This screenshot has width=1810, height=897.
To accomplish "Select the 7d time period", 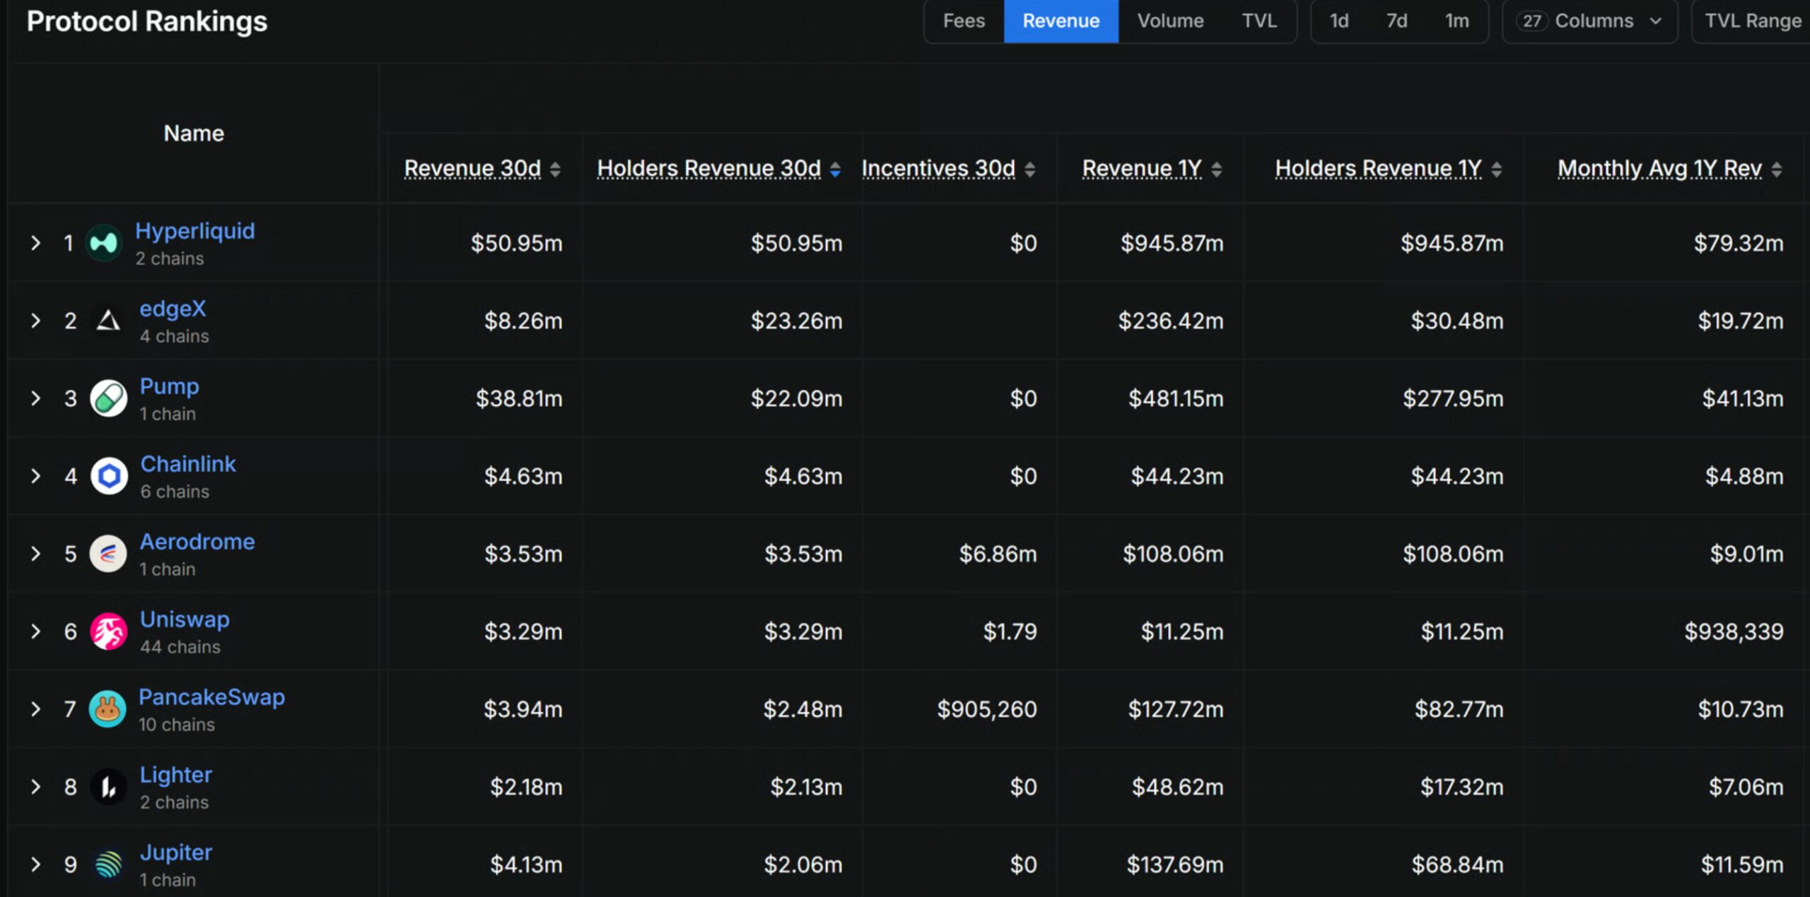I will pyautogui.click(x=1396, y=21).
